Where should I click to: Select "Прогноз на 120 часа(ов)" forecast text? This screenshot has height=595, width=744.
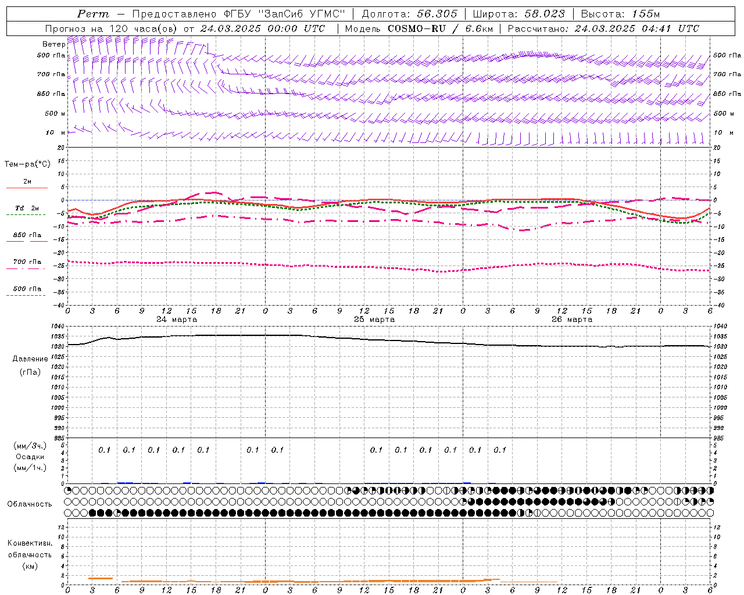coord(112,28)
